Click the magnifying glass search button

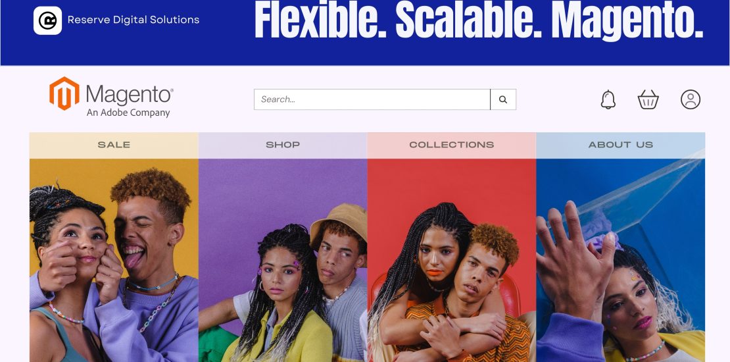tap(503, 99)
